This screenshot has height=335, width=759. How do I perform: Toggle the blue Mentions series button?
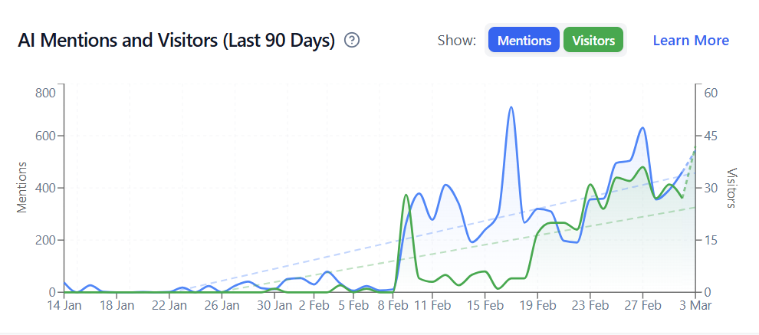click(x=524, y=41)
